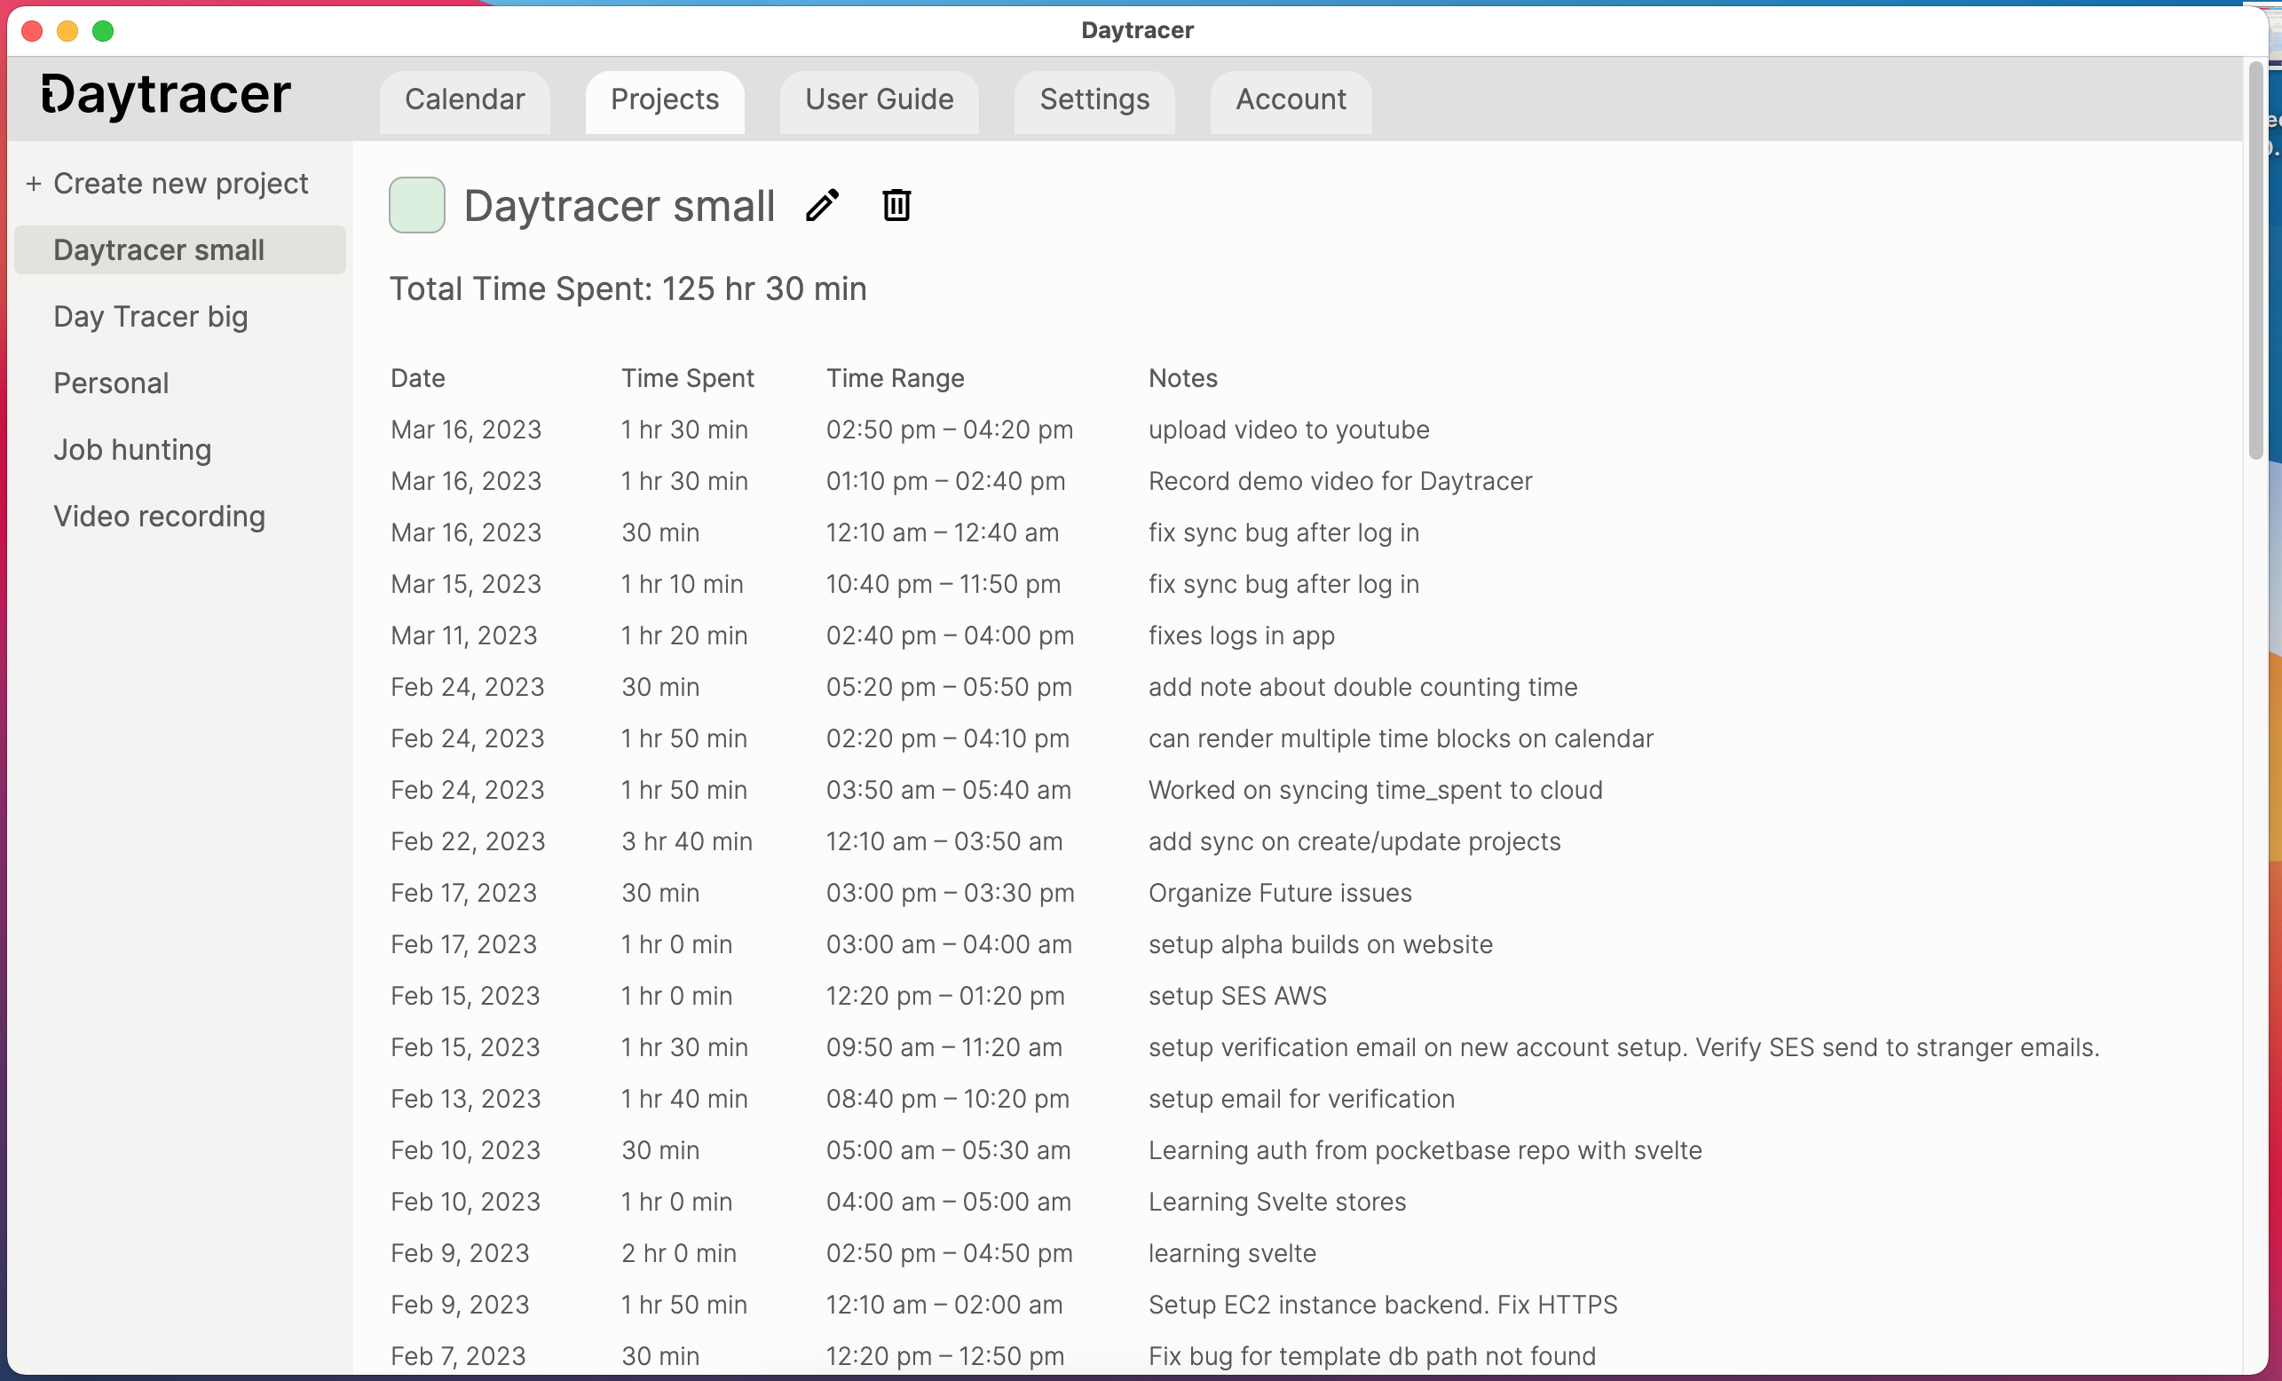
Task: Open the green project color swatch
Action: pyautogui.click(x=417, y=205)
